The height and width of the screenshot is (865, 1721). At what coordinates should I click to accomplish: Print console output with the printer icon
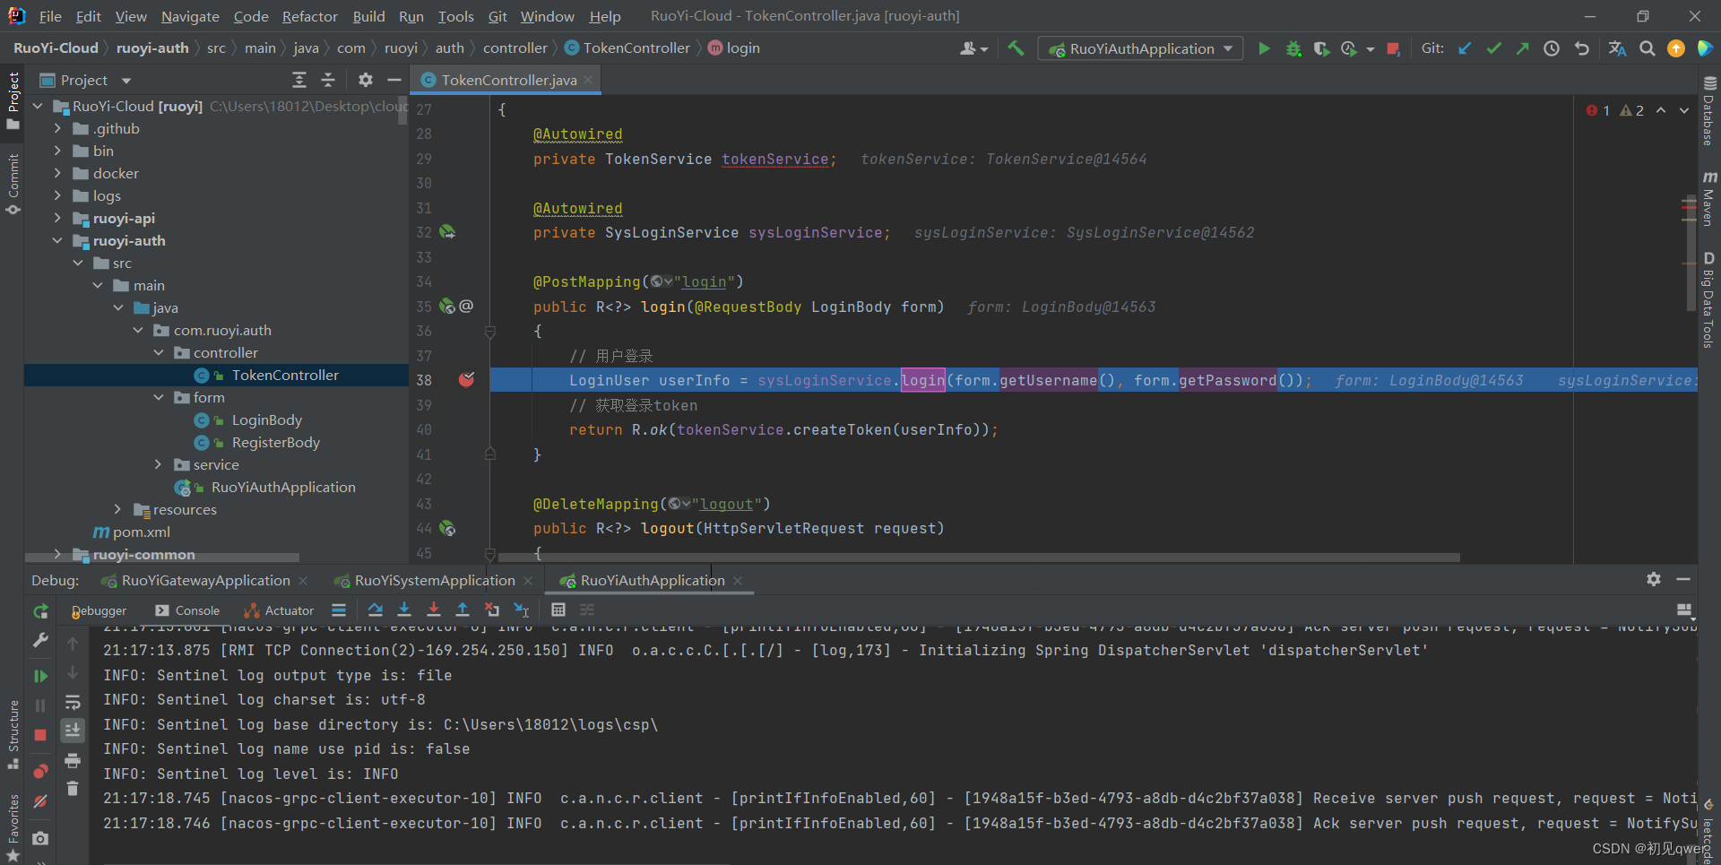[x=73, y=760]
